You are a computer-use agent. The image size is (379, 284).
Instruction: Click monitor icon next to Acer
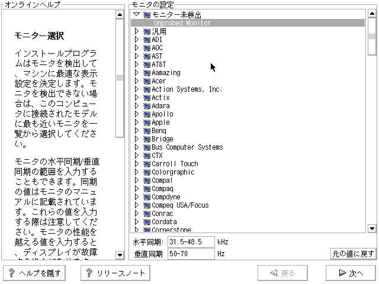point(147,81)
